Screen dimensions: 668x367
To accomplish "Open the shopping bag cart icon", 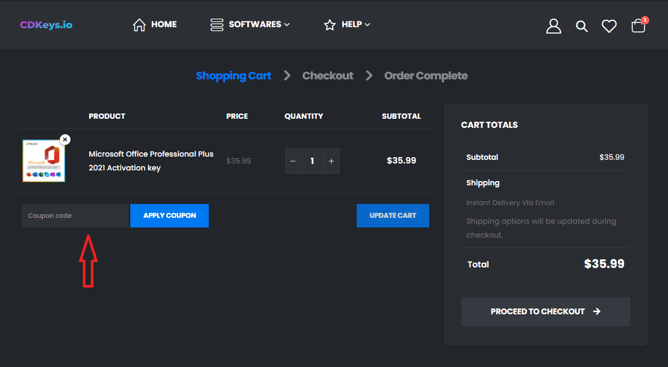I will (x=639, y=25).
